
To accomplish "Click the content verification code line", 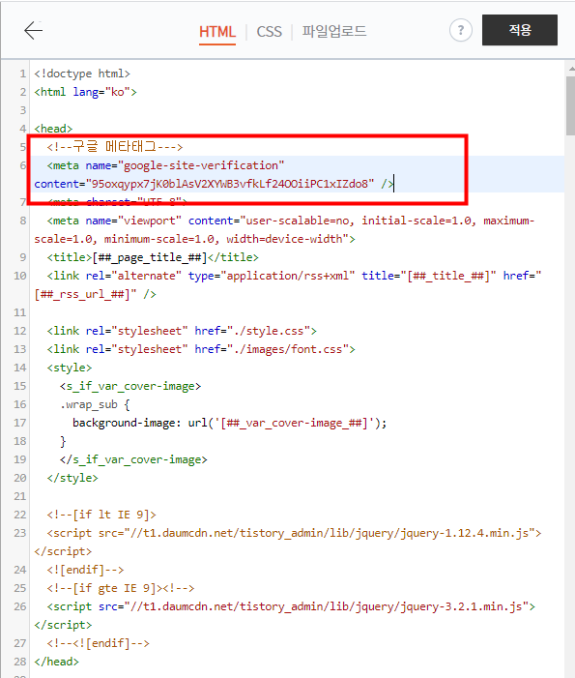I will point(214,184).
